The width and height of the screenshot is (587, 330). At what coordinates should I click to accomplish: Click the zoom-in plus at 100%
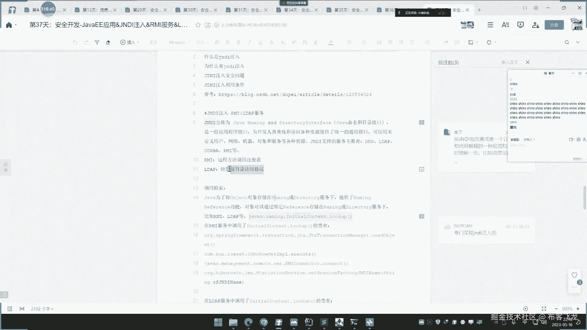tap(578, 309)
